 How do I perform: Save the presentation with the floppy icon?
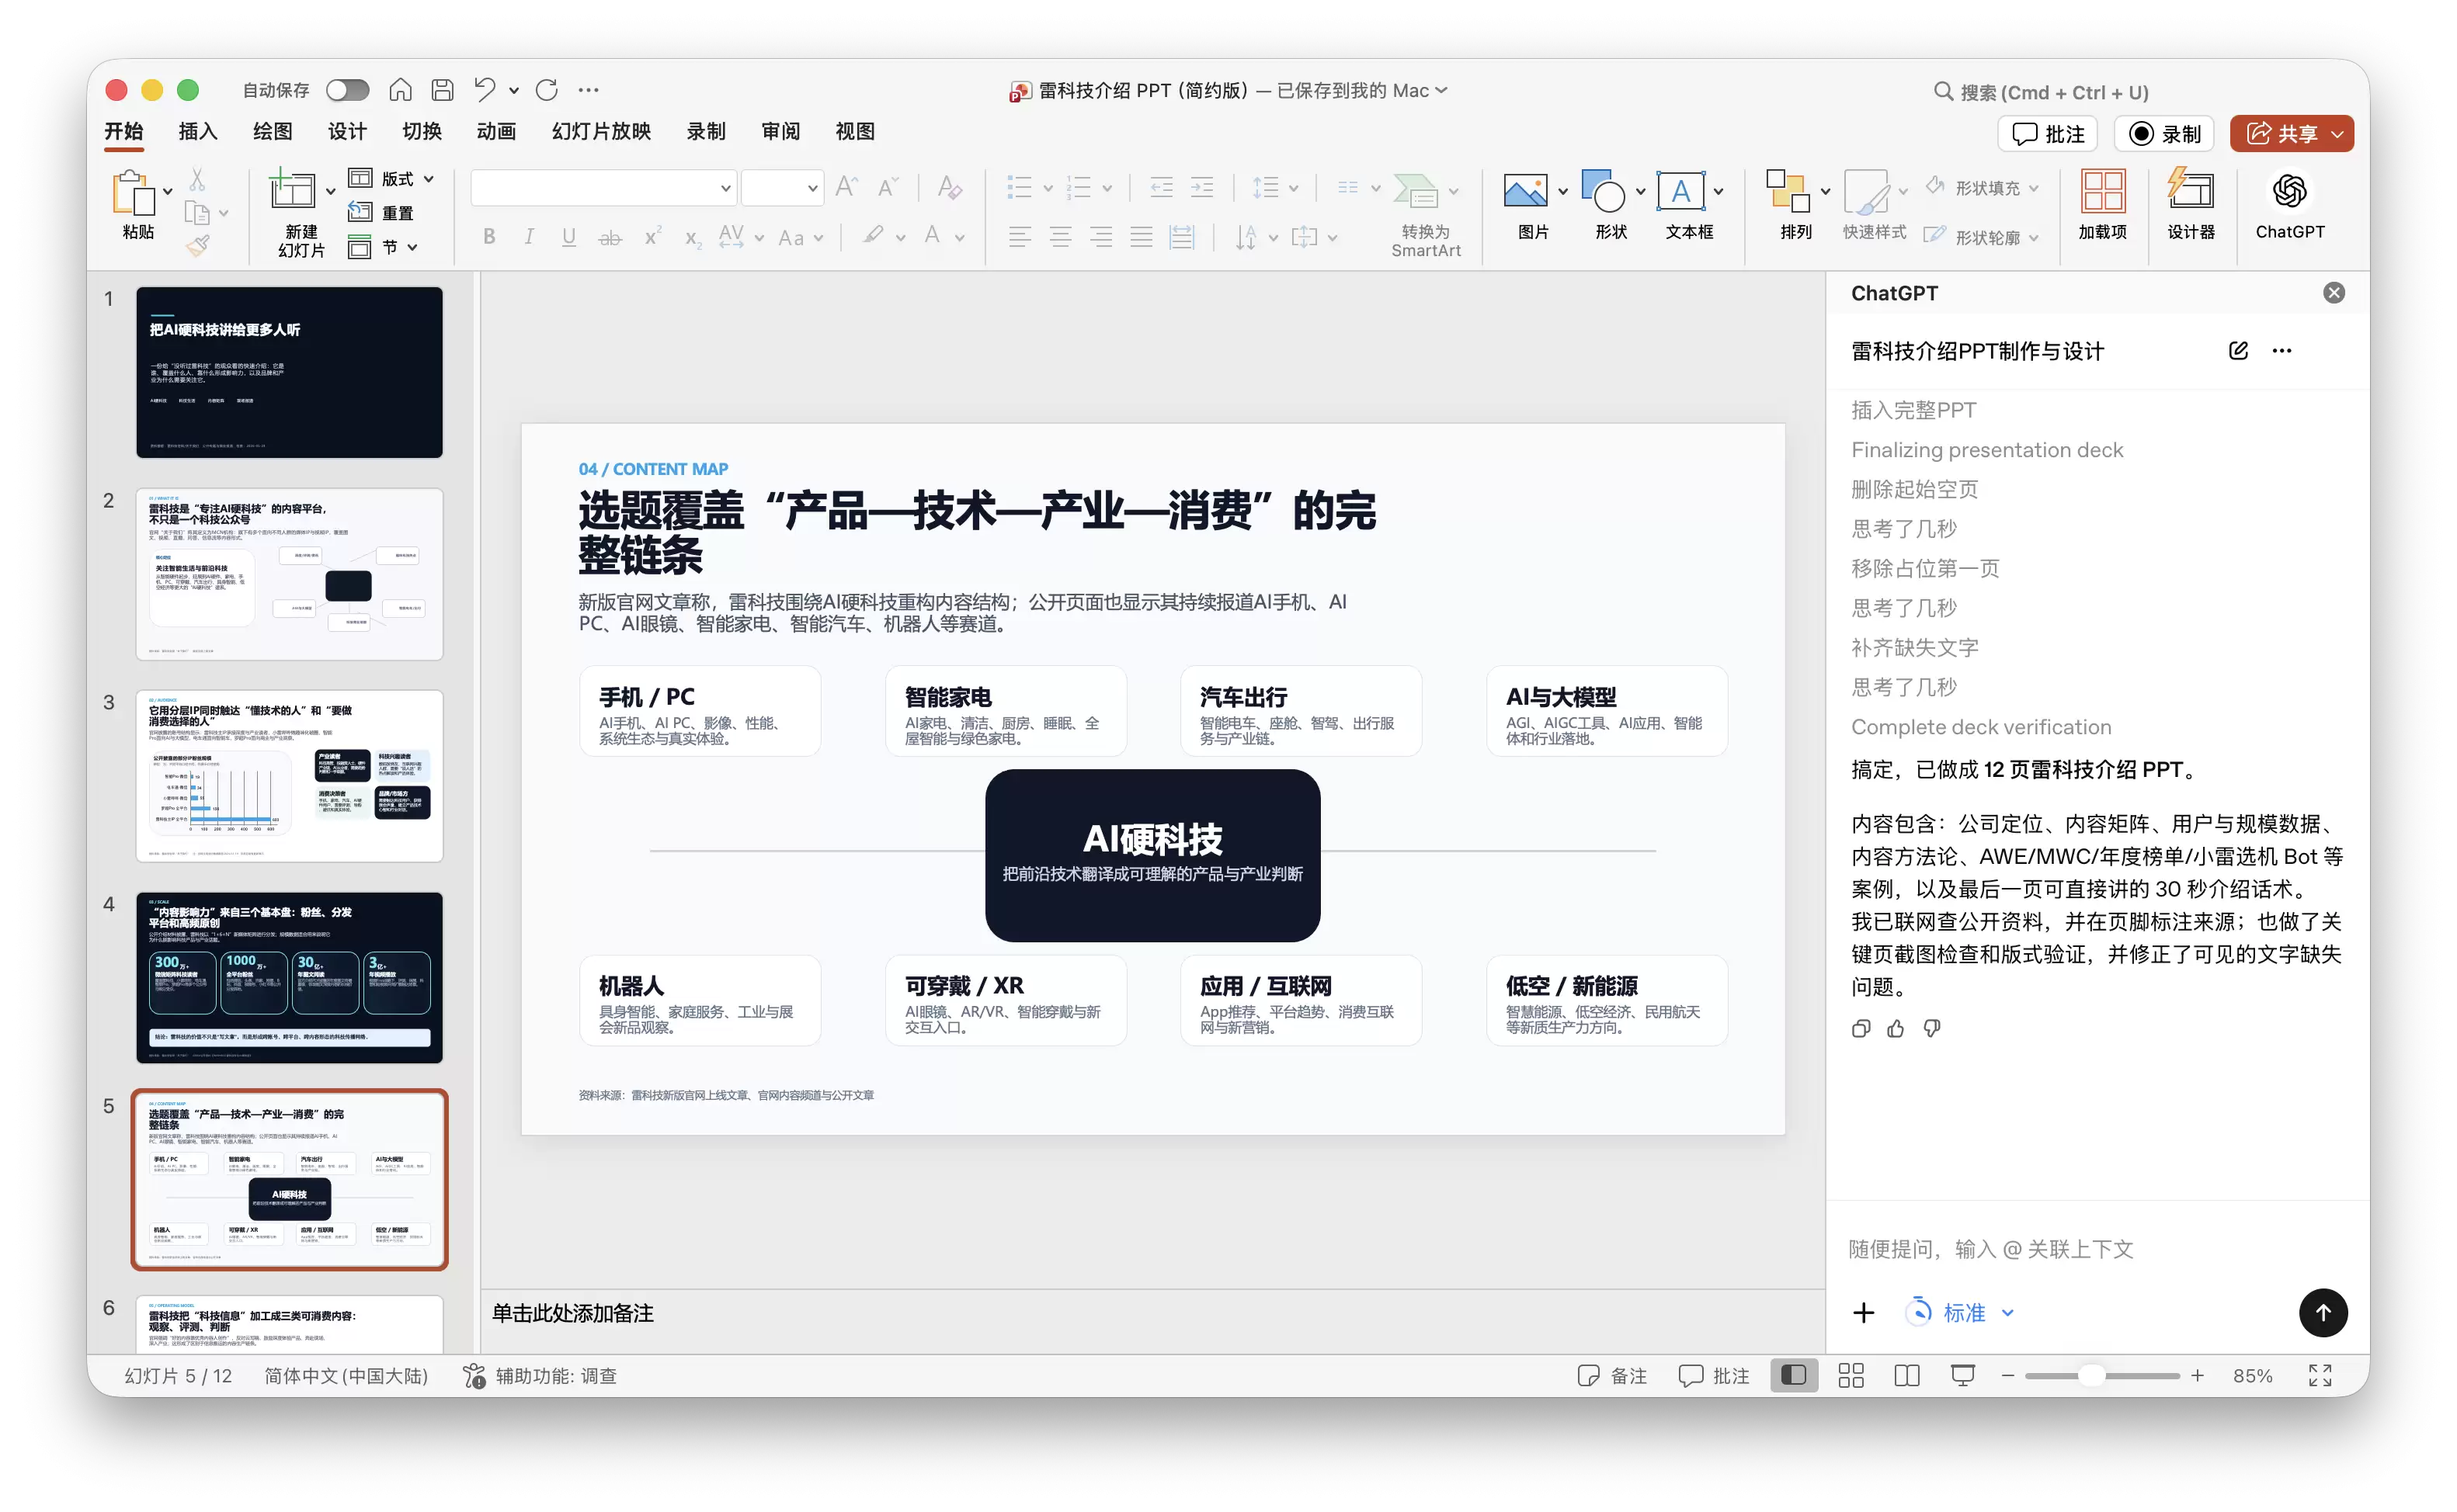tap(442, 90)
